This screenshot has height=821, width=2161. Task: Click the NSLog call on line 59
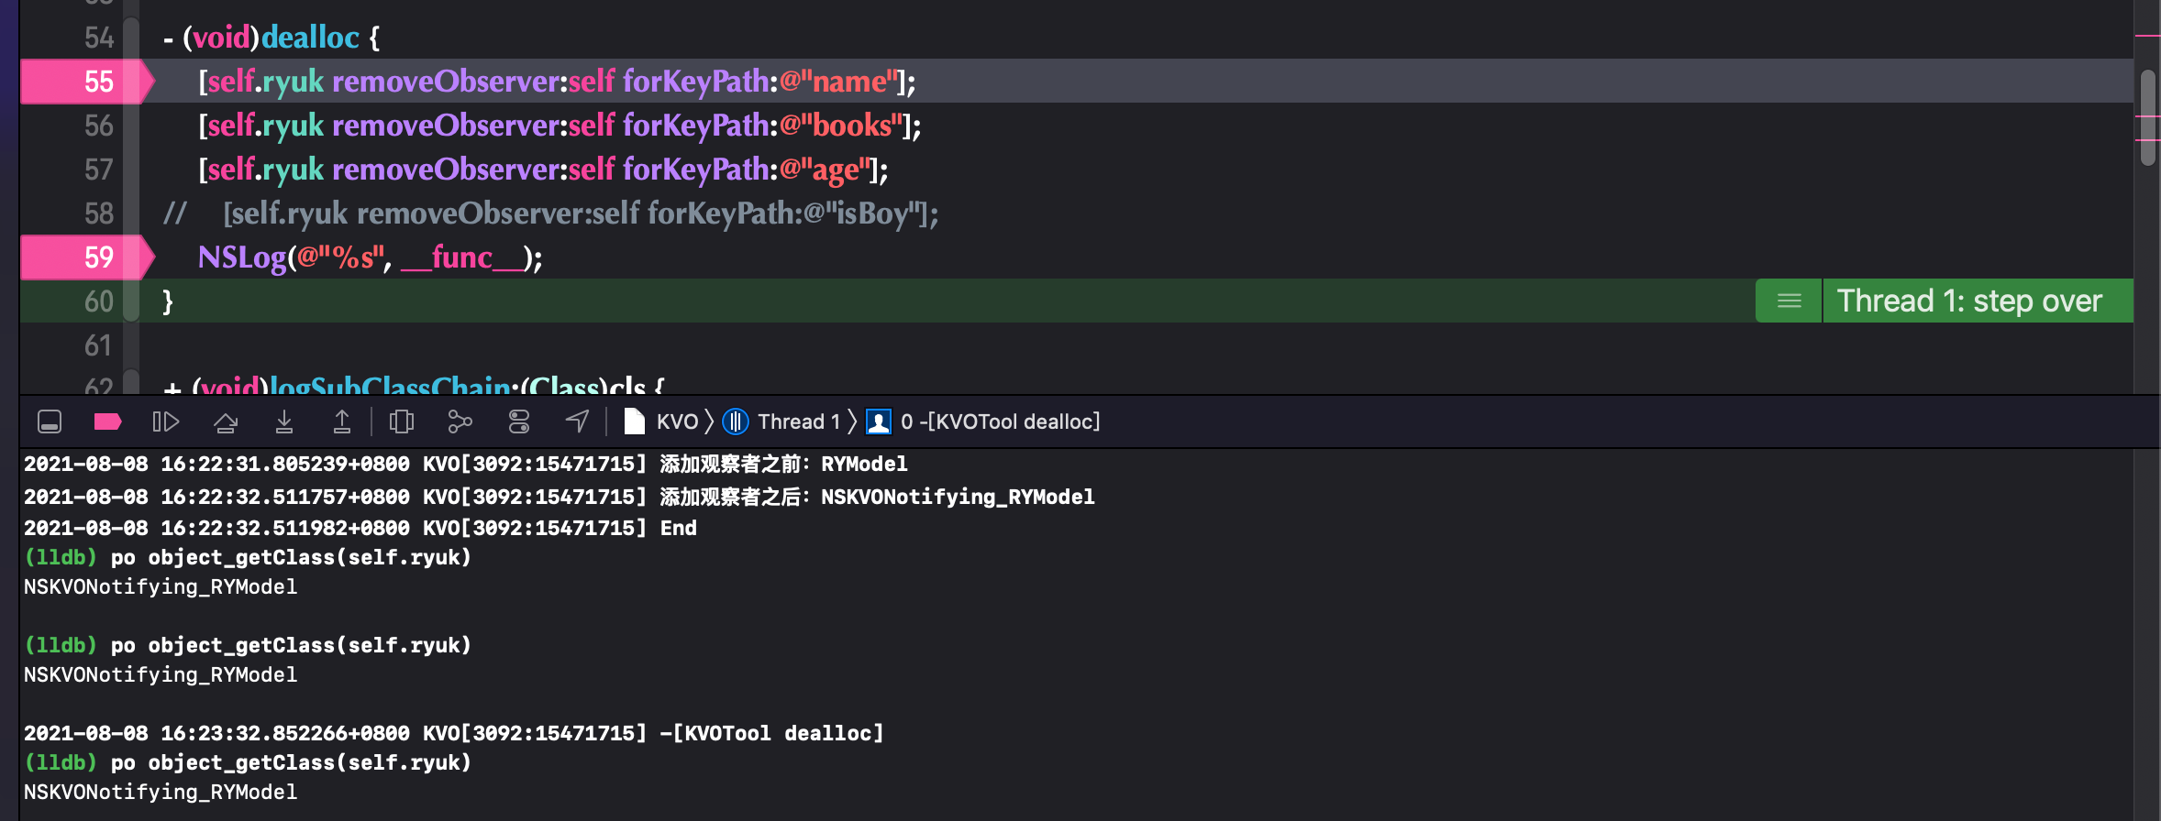(x=370, y=257)
